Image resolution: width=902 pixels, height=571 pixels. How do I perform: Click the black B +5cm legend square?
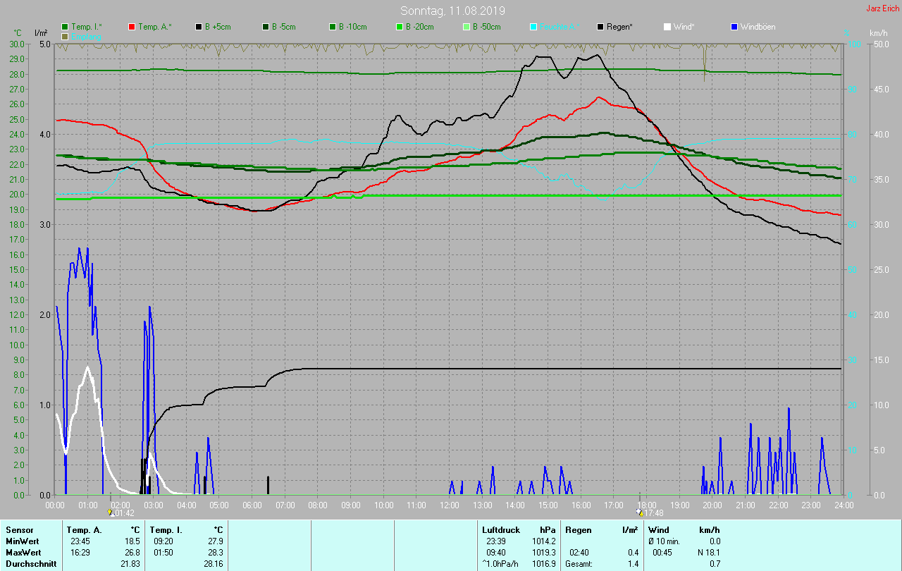tap(199, 27)
